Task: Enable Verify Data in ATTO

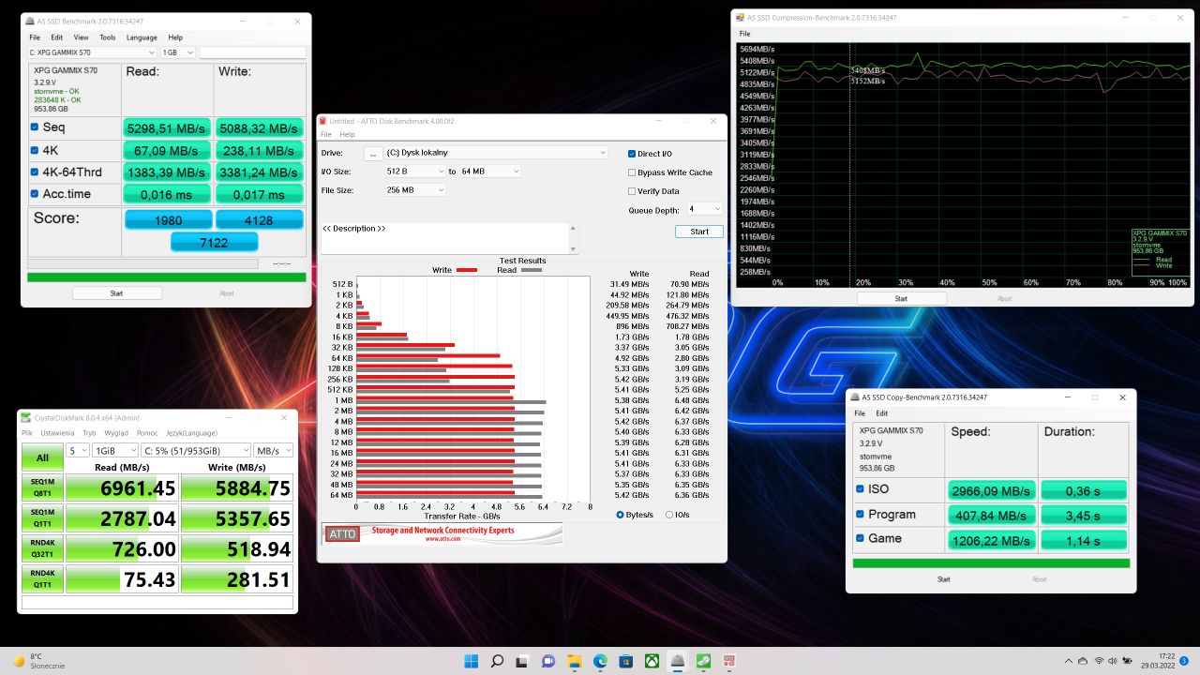Action: [632, 191]
